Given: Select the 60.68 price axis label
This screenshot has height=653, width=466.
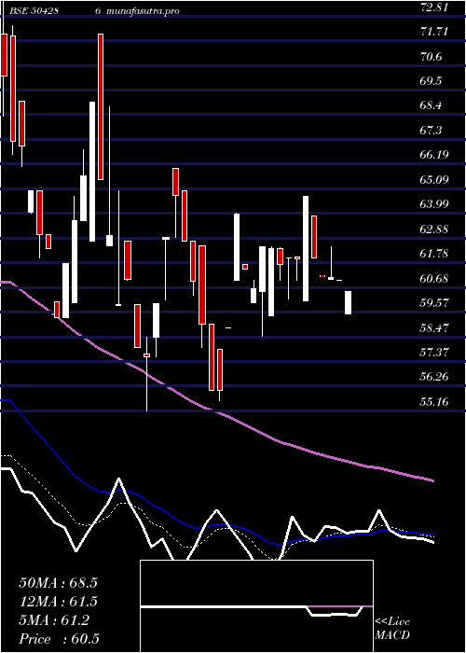Looking at the screenshot, I should point(434,278).
